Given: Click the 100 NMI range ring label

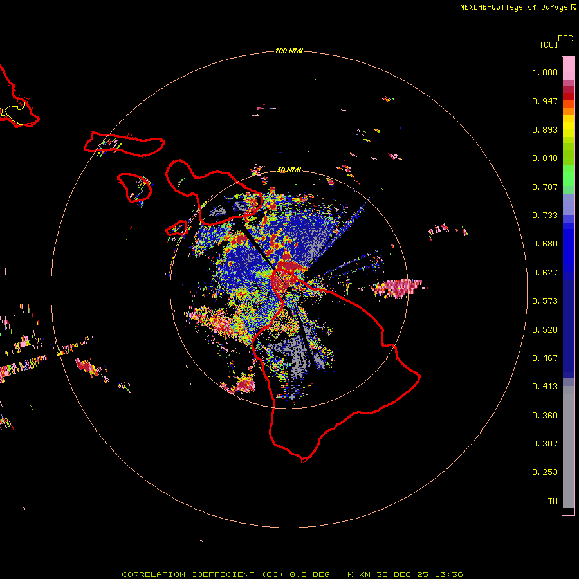Looking at the screenshot, I should pyautogui.click(x=289, y=51).
